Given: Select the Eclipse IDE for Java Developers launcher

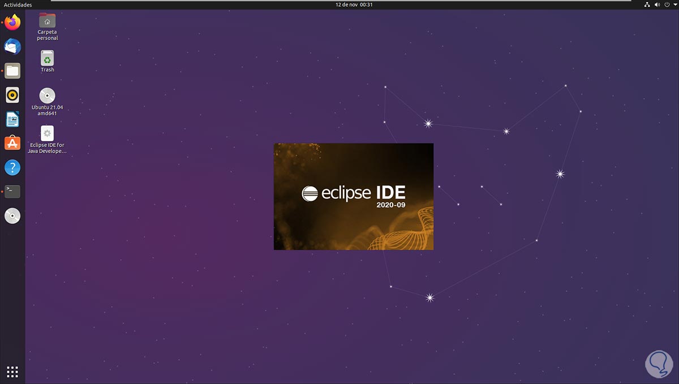Looking at the screenshot, I should [48, 140].
